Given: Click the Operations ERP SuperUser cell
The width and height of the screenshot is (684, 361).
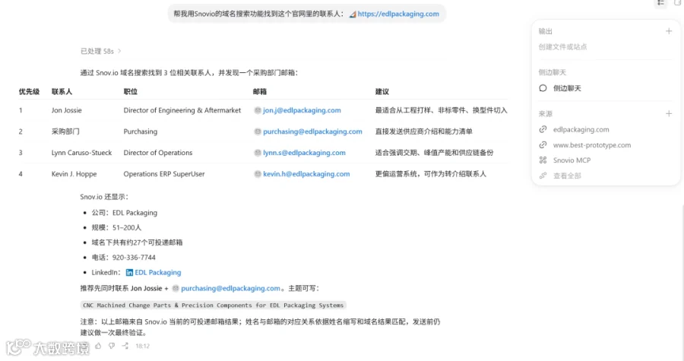Looking at the screenshot, I should coord(164,174).
